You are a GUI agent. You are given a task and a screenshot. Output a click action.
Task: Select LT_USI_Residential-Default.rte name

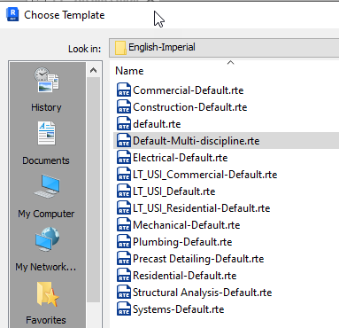tap(202, 208)
